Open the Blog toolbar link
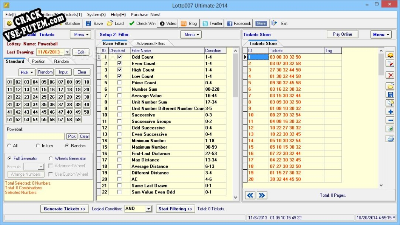The height and width of the screenshot is (225, 400). [x=189, y=23]
